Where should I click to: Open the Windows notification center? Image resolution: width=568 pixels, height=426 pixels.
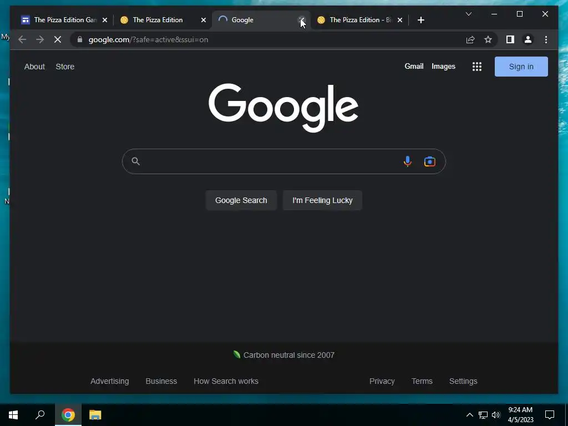(x=550, y=415)
